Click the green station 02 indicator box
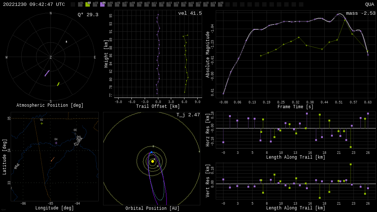This screenshot has height=212, width=377. (88, 4)
